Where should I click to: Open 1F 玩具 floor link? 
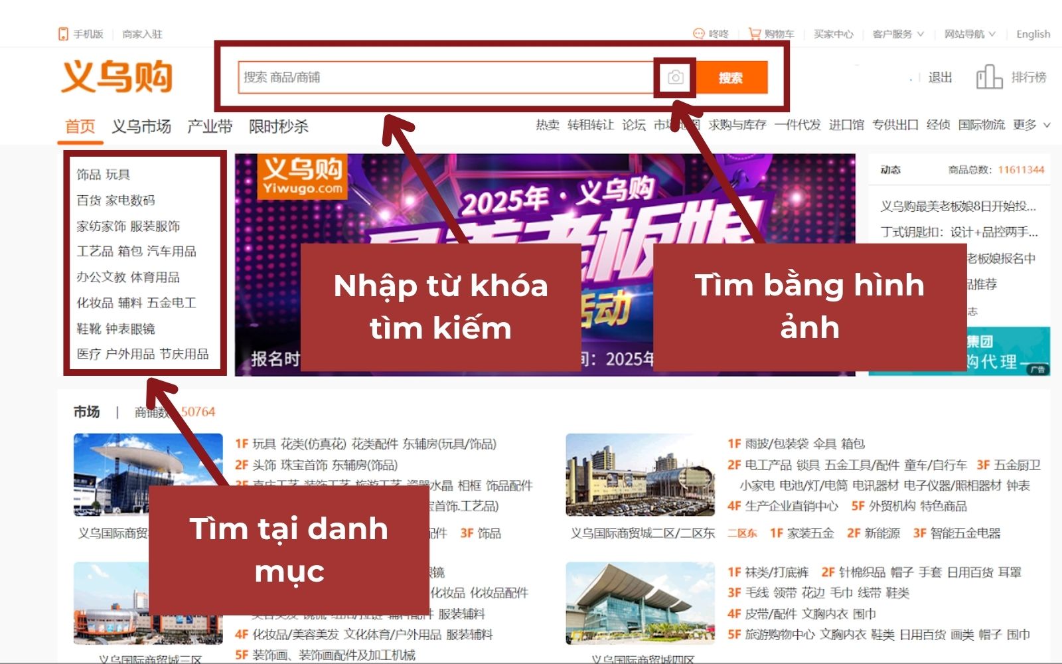coord(256,444)
